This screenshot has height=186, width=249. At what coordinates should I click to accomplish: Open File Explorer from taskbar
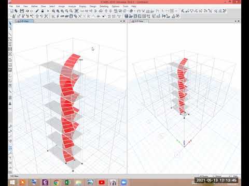(79, 182)
